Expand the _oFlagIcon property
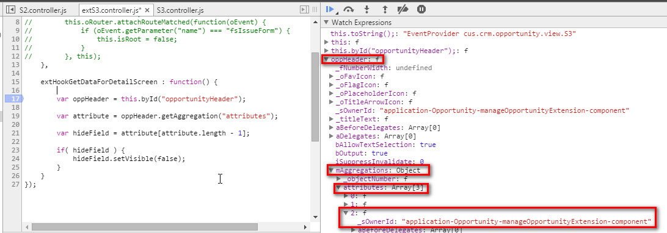The height and width of the screenshot is (233, 667). point(332,85)
